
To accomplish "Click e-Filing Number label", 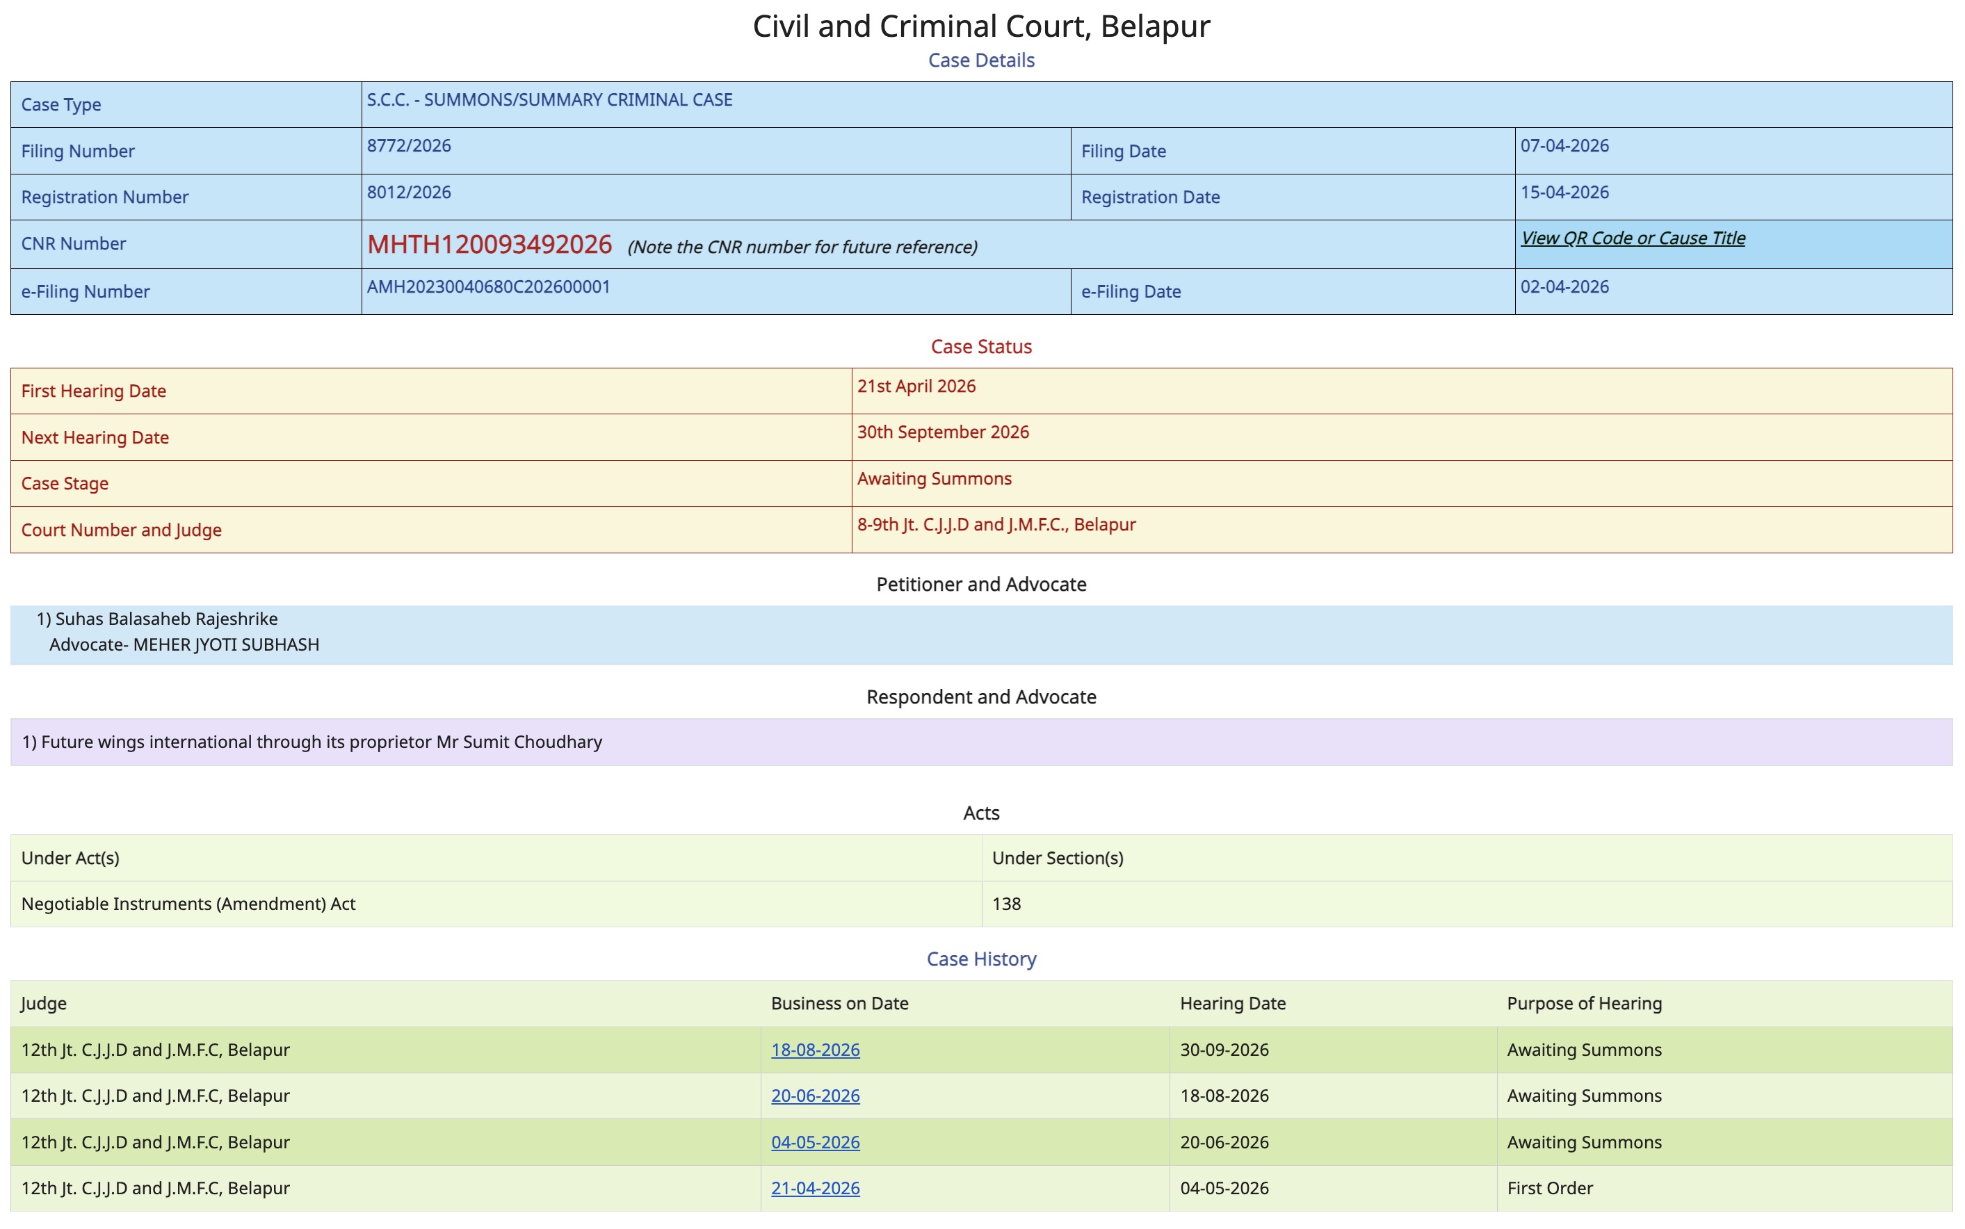I will [86, 291].
